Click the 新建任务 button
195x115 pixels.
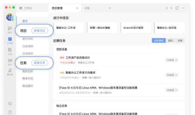[40, 63]
